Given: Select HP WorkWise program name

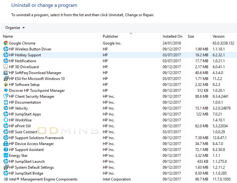Looking at the screenshot, I should tap(20, 120).
